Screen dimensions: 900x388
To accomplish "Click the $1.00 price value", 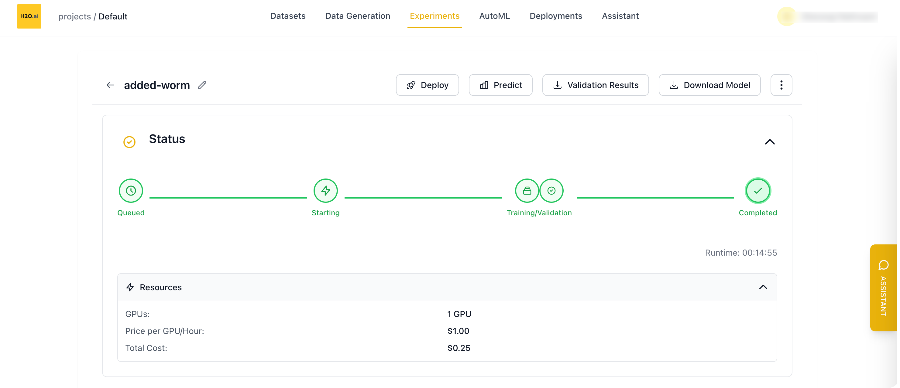I will [458, 331].
